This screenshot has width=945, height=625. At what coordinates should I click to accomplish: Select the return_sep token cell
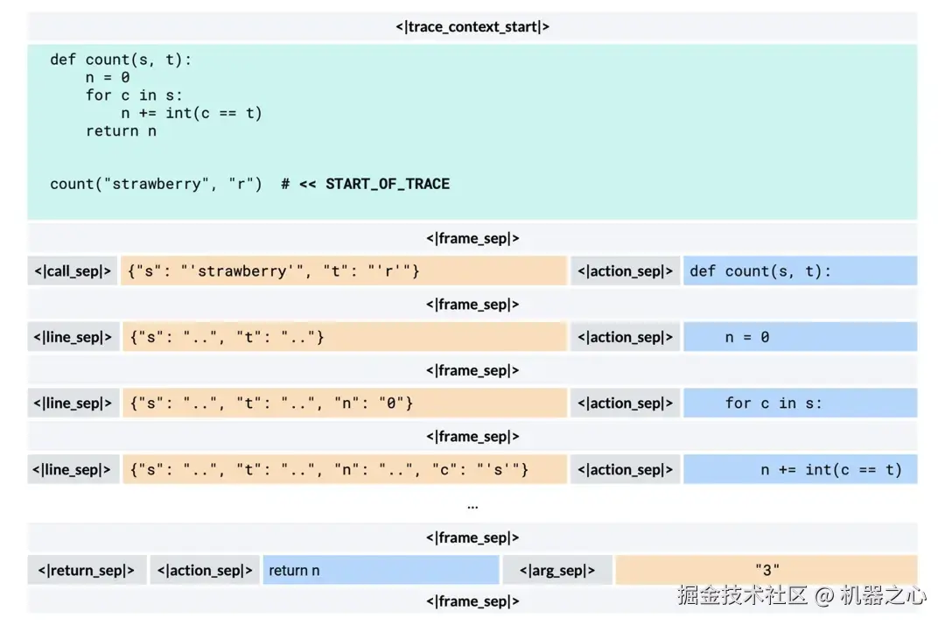click(87, 570)
